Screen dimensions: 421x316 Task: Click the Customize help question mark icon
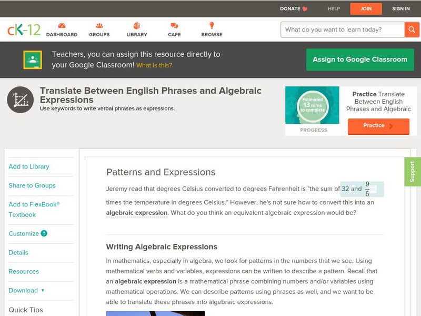tap(44, 233)
